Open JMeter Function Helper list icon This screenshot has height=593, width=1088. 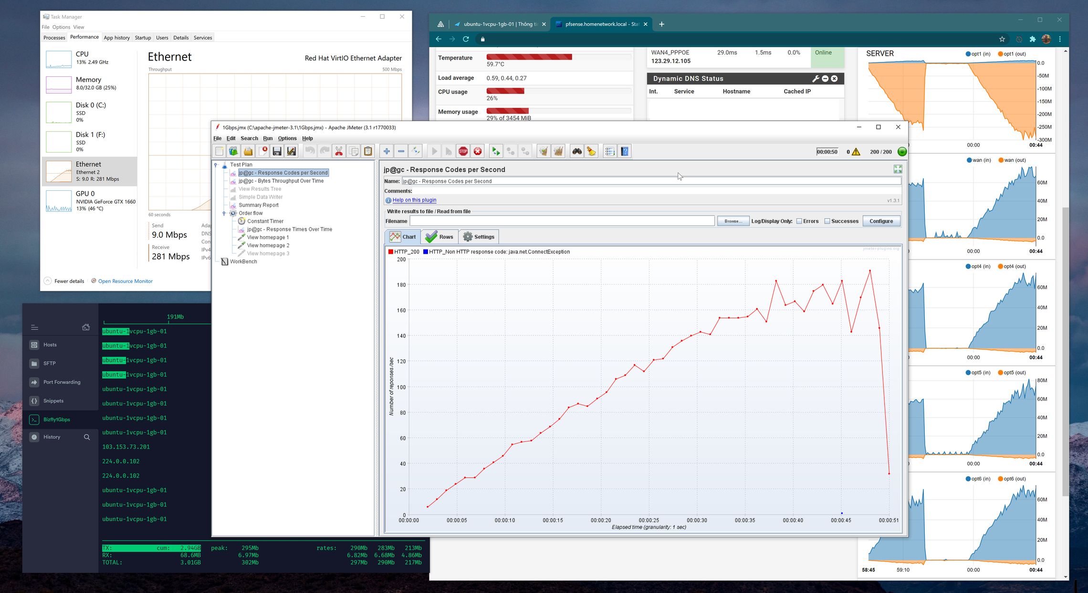[x=610, y=151]
